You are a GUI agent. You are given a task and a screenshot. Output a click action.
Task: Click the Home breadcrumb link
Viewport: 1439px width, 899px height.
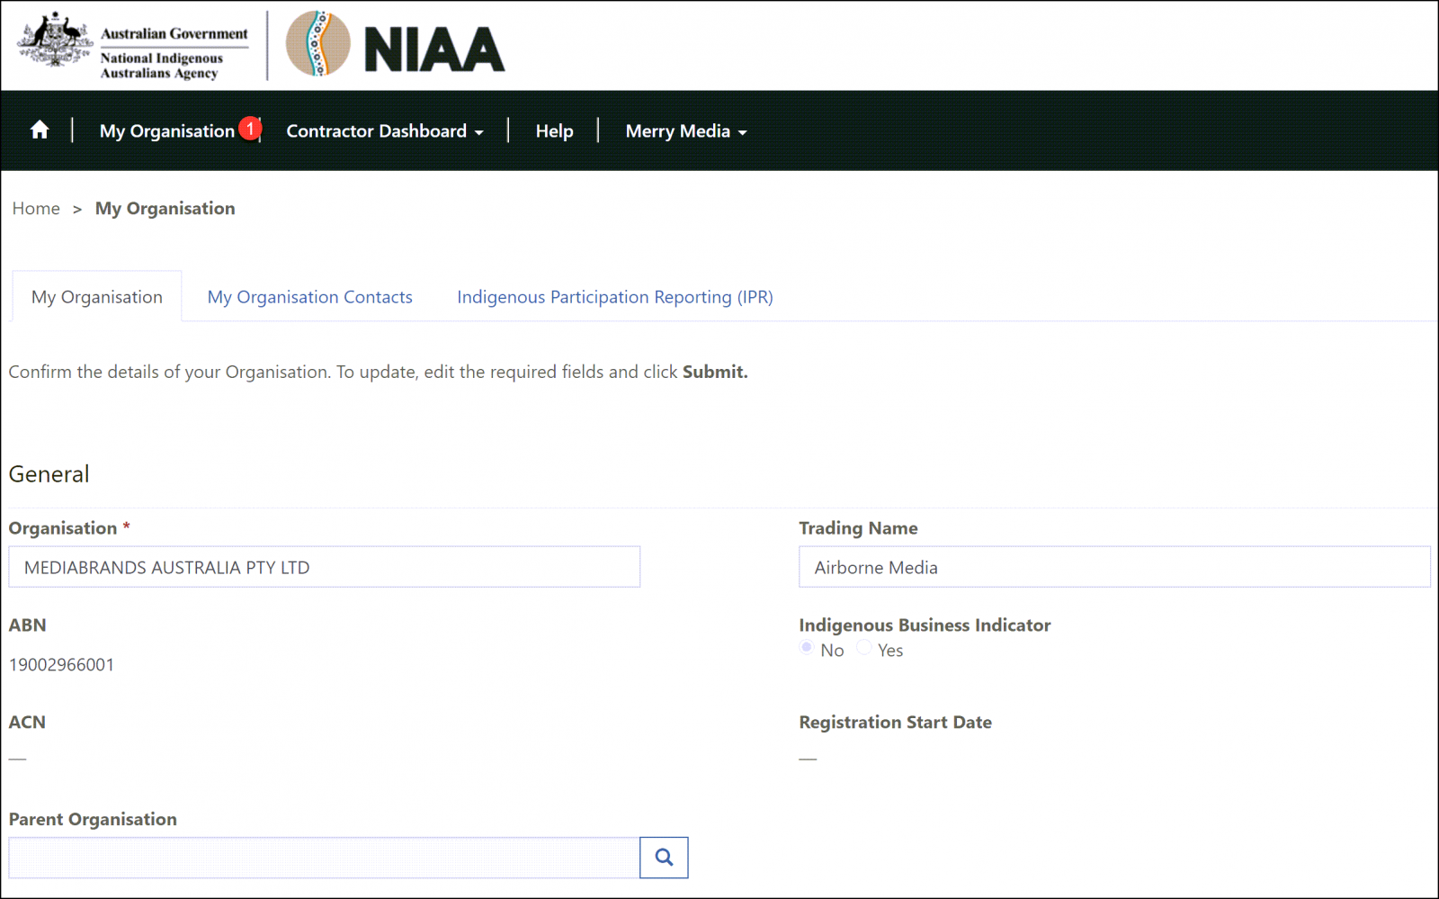pyautogui.click(x=36, y=209)
